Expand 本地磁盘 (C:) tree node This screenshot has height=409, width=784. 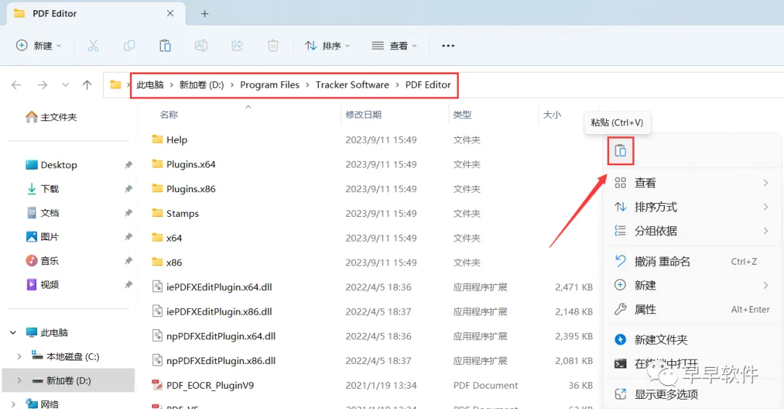(x=19, y=357)
